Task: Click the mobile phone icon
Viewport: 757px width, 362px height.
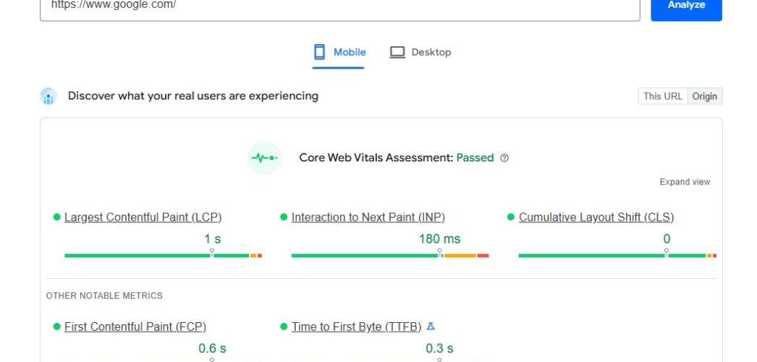Action: pos(319,52)
